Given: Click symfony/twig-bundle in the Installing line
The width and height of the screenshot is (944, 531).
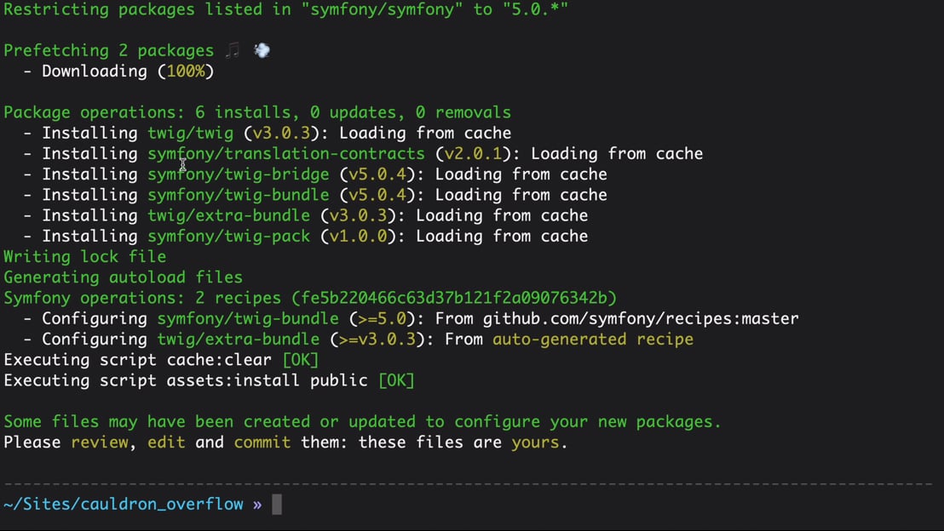Looking at the screenshot, I should (x=238, y=195).
